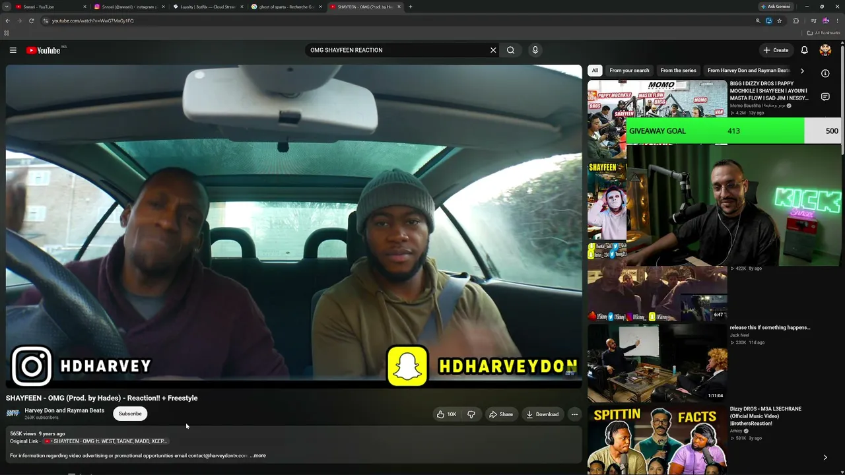This screenshot has width=845, height=475.
Task: Open a new browser tab
Action: coord(411,7)
